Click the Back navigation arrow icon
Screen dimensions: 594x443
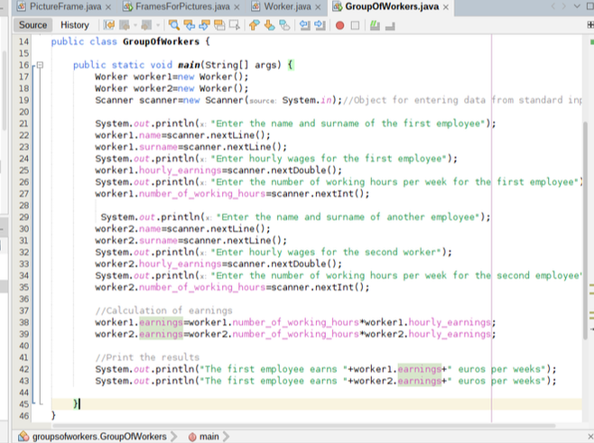(125, 25)
